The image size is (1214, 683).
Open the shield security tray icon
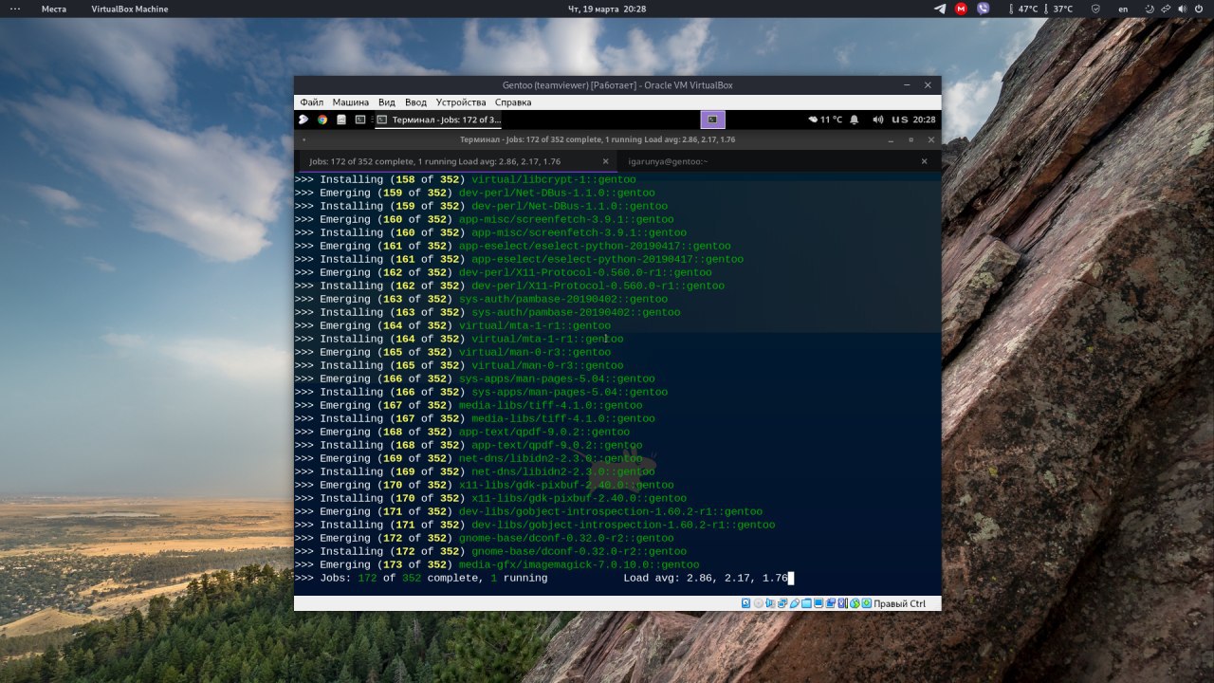click(x=1095, y=9)
